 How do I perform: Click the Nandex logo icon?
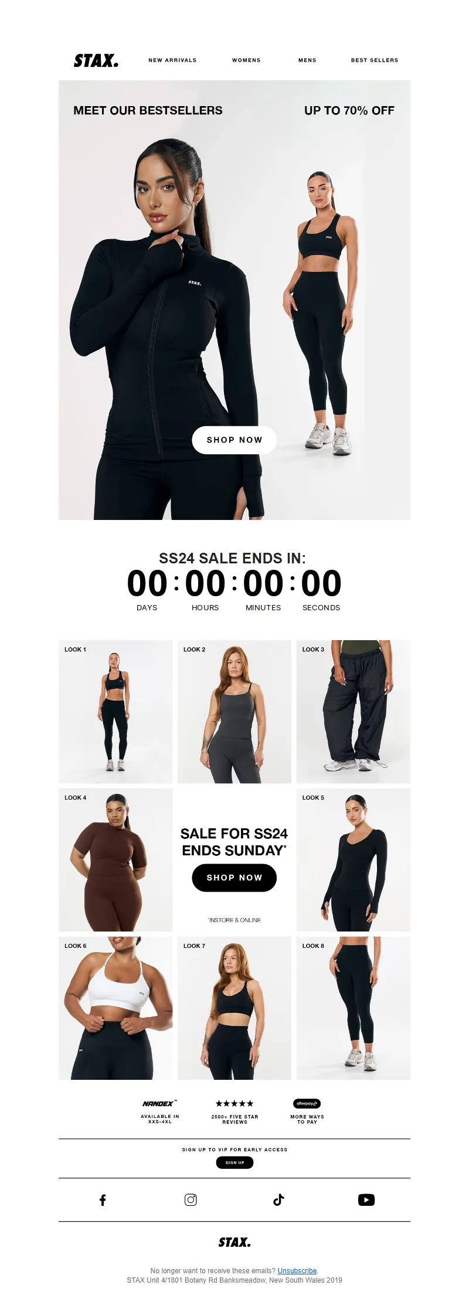click(x=159, y=1103)
